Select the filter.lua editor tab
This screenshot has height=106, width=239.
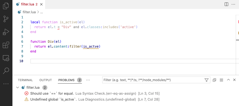point(29,4)
